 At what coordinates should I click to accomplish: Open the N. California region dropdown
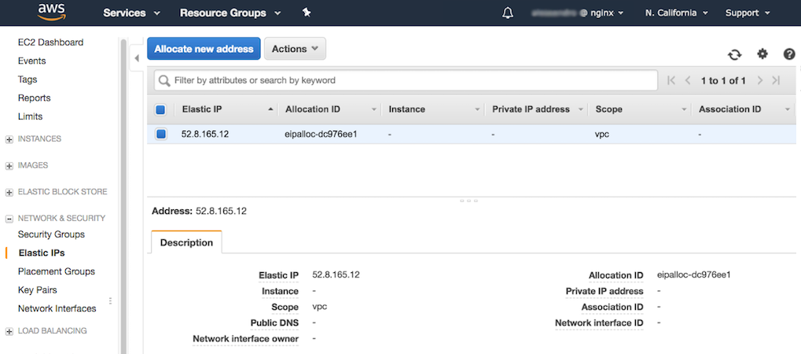tap(676, 13)
